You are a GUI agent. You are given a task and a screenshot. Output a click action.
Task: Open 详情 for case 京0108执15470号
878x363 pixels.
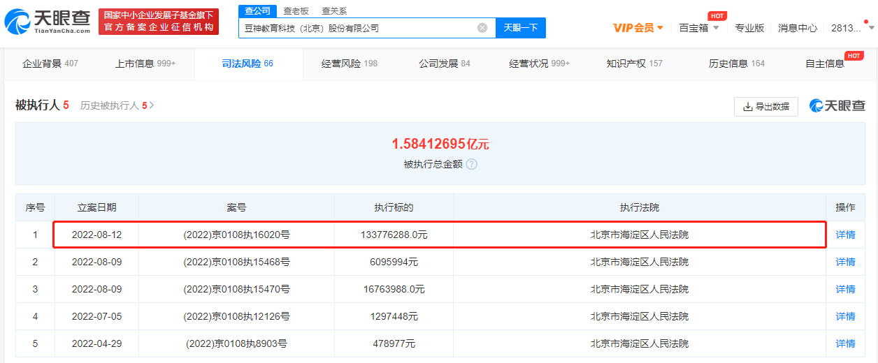[846, 289]
